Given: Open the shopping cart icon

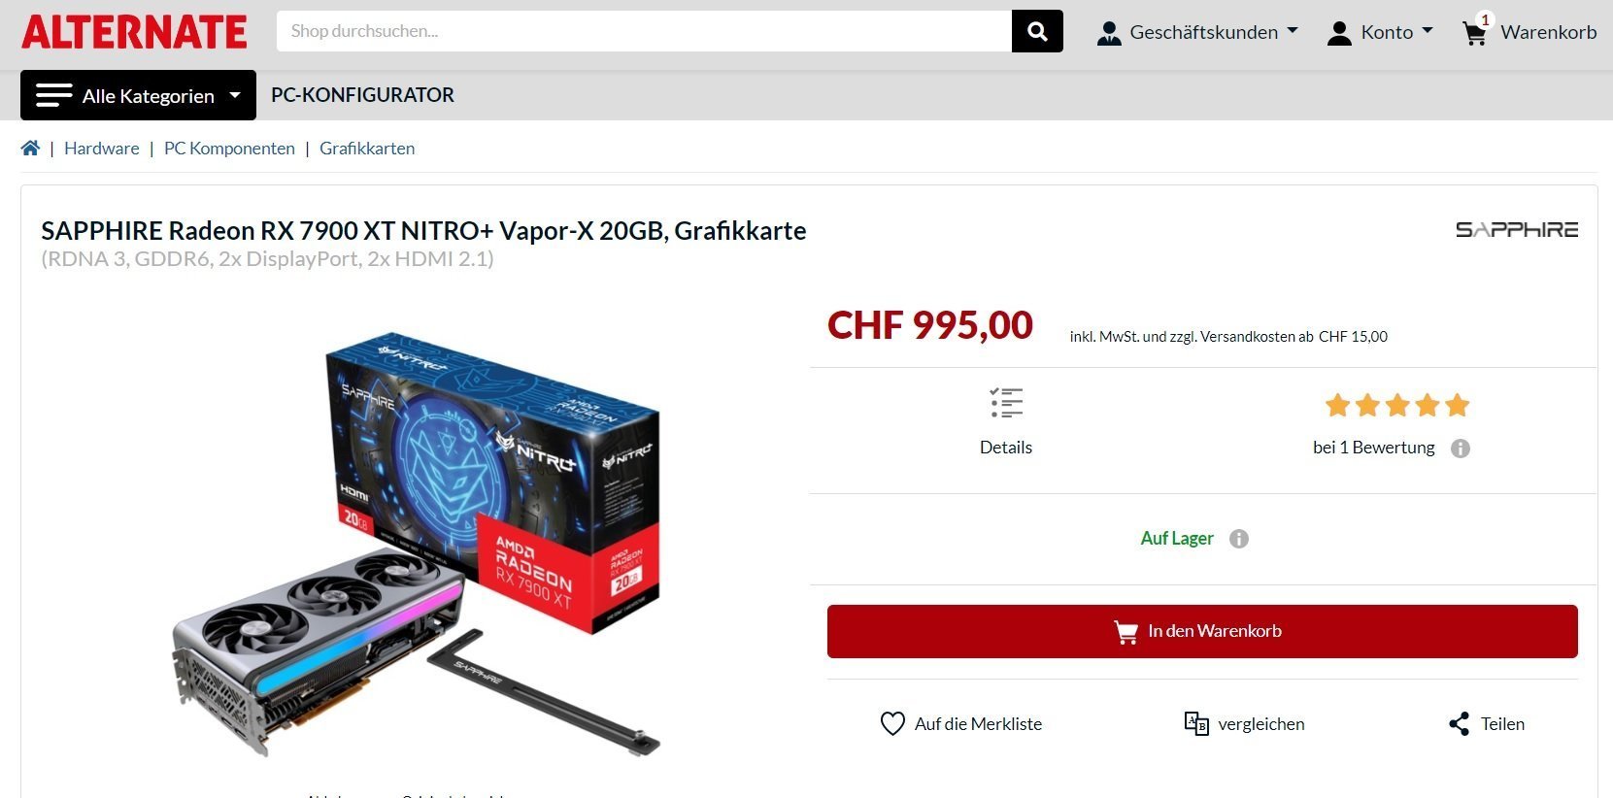Looking at the screenshot, I should pos(1474,33).
